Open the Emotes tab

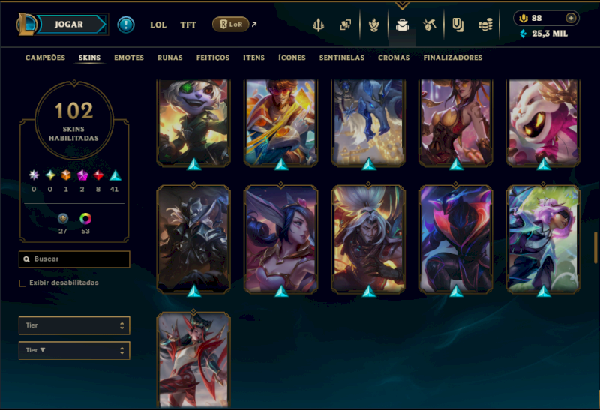[129, 58]
